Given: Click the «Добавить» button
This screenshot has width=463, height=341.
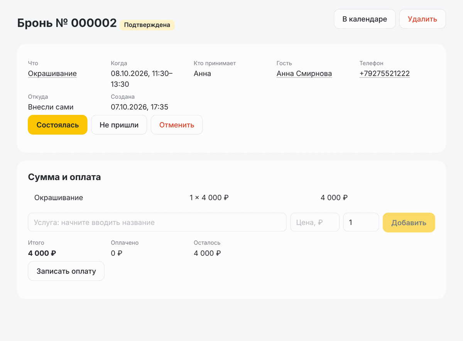Looking at the screenshot, I should pyautogui.click(x=409, y=223).
